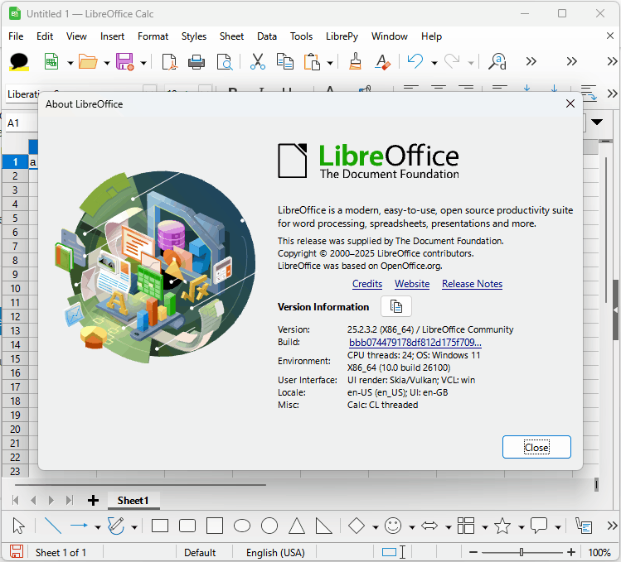Expand the Line with Arrow options dropdown

[98, 527]
